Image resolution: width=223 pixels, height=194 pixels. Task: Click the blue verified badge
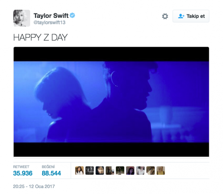(72, 15)
